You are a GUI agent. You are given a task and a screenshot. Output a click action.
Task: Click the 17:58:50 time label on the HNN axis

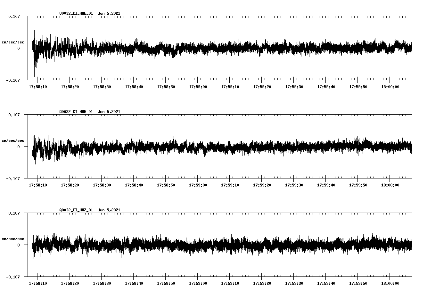click(166, 185)
